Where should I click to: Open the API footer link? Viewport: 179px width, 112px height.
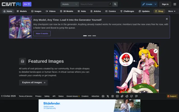pos(54,96)
